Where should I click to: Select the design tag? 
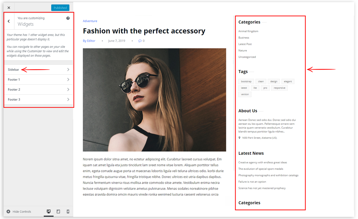(274, 81)
